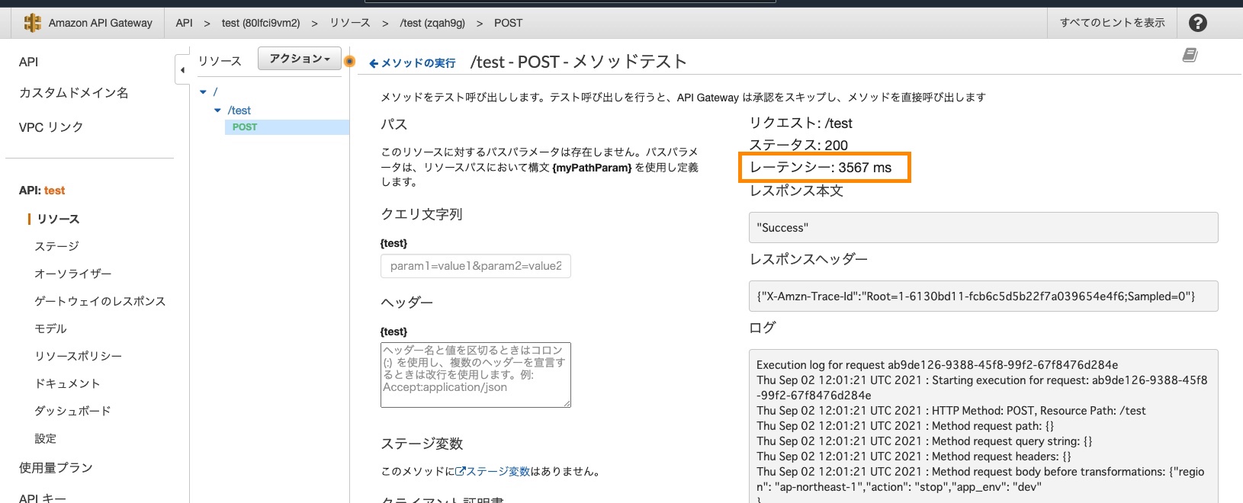Click the POST breadcrumb
Viewport: 1243px width, 503px height.
pos(508,23)
